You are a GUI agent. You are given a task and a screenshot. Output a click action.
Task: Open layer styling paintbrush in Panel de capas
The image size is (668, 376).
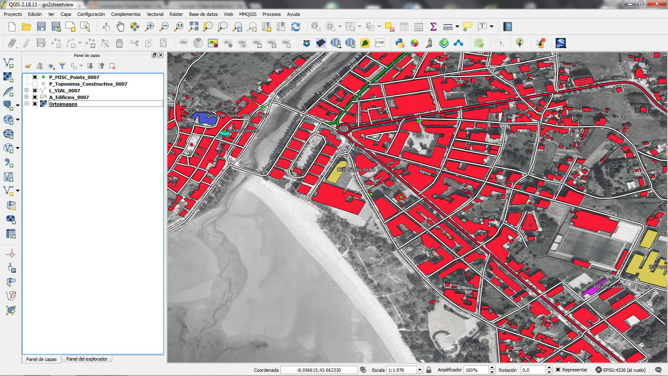(28, 66)
